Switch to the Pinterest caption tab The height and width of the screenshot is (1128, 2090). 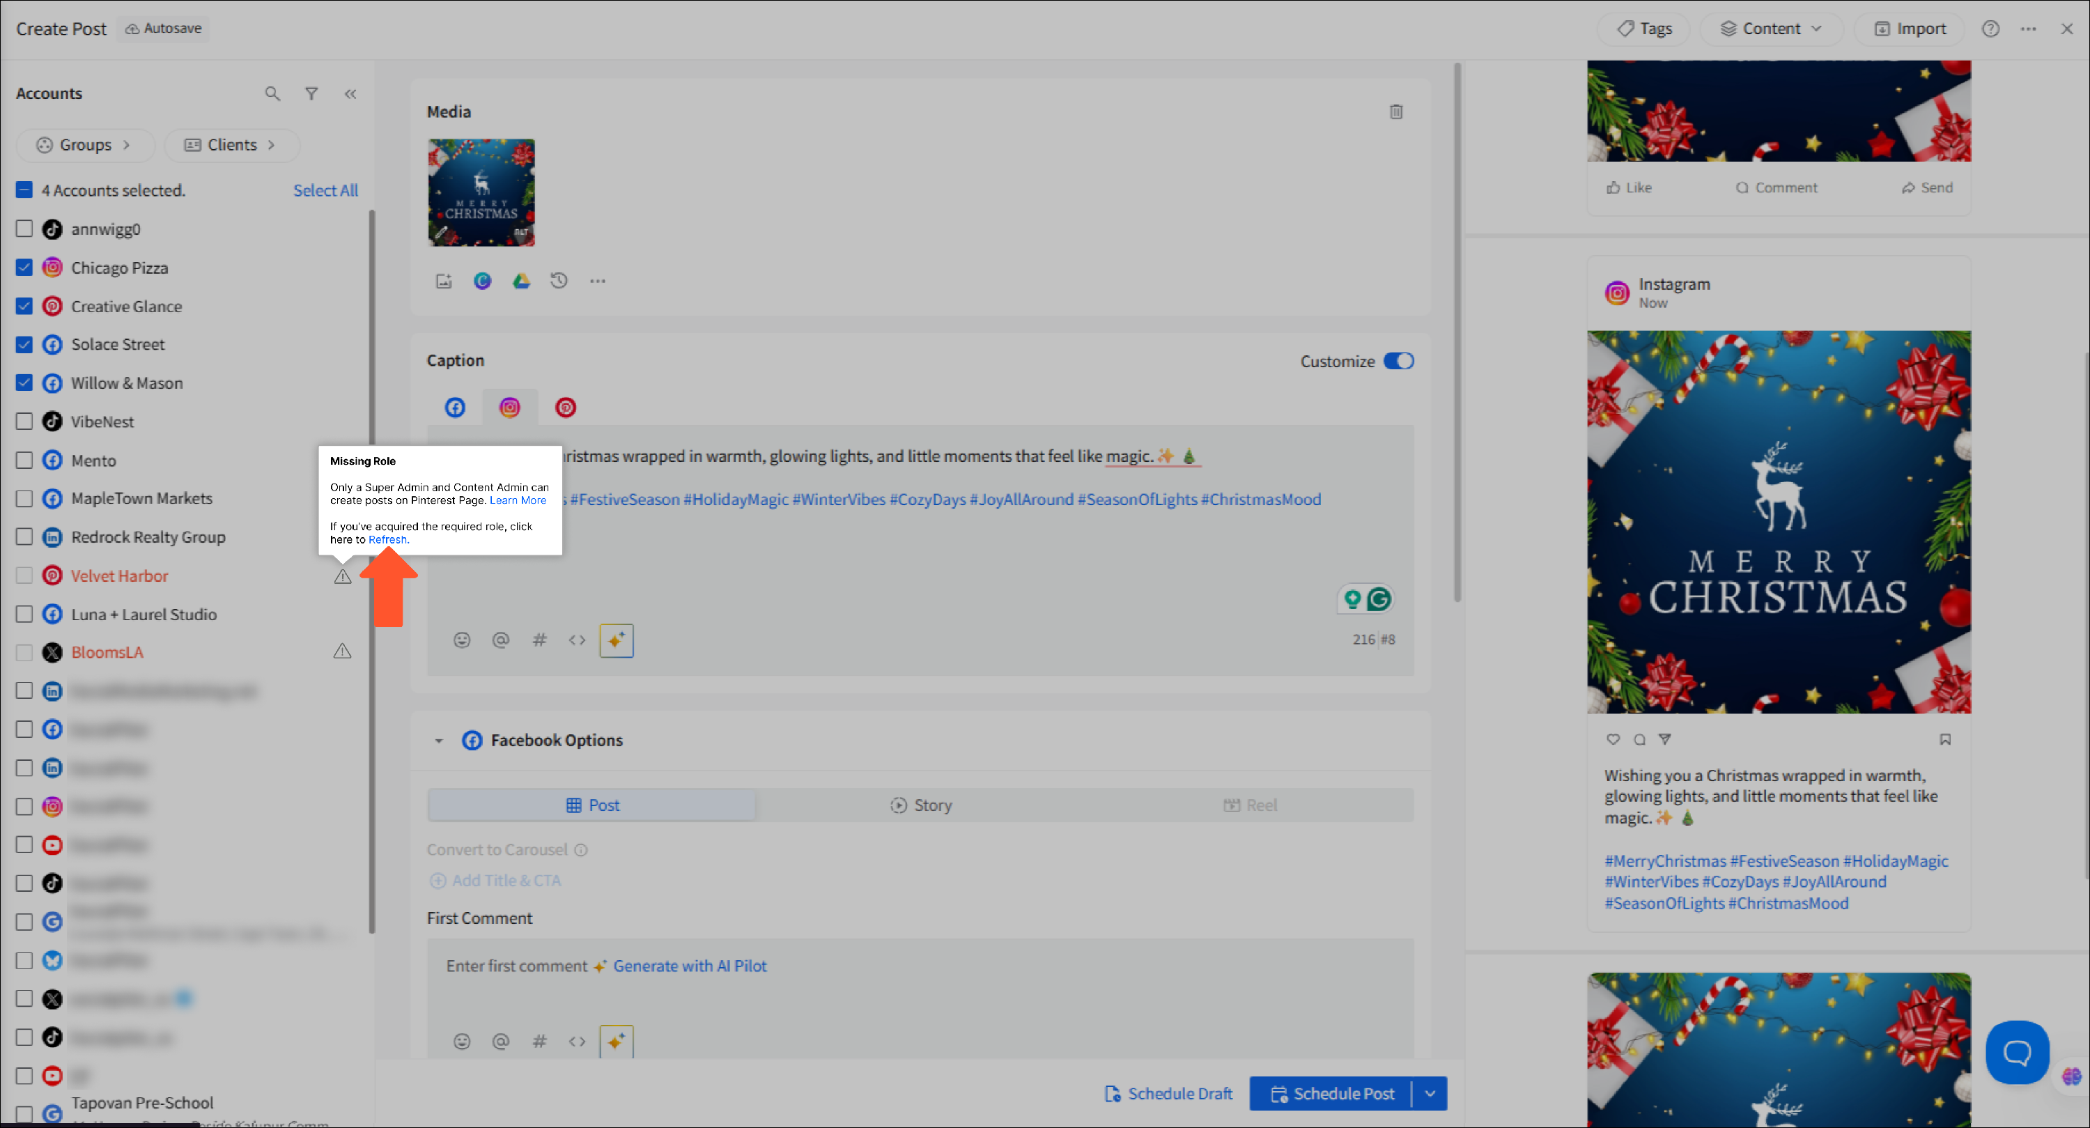[566, 408]
